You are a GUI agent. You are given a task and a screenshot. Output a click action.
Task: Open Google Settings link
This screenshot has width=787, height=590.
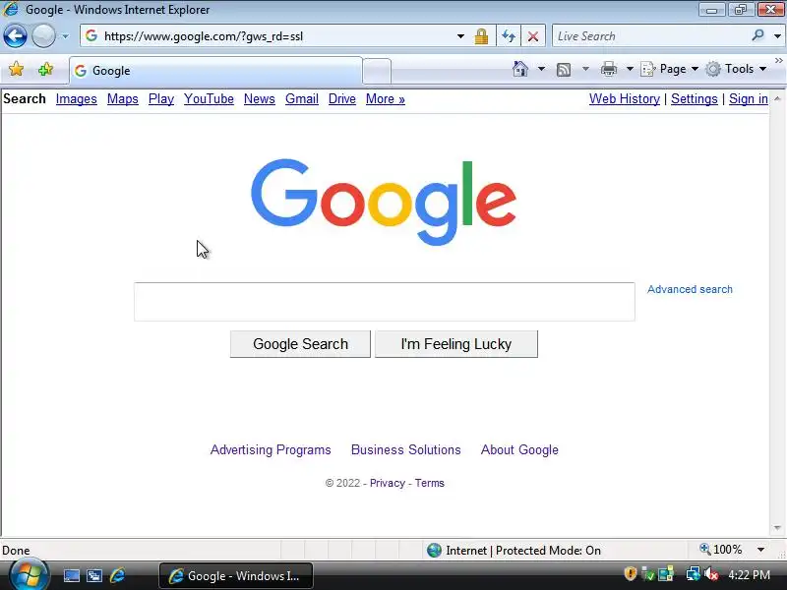click(695, 99)
